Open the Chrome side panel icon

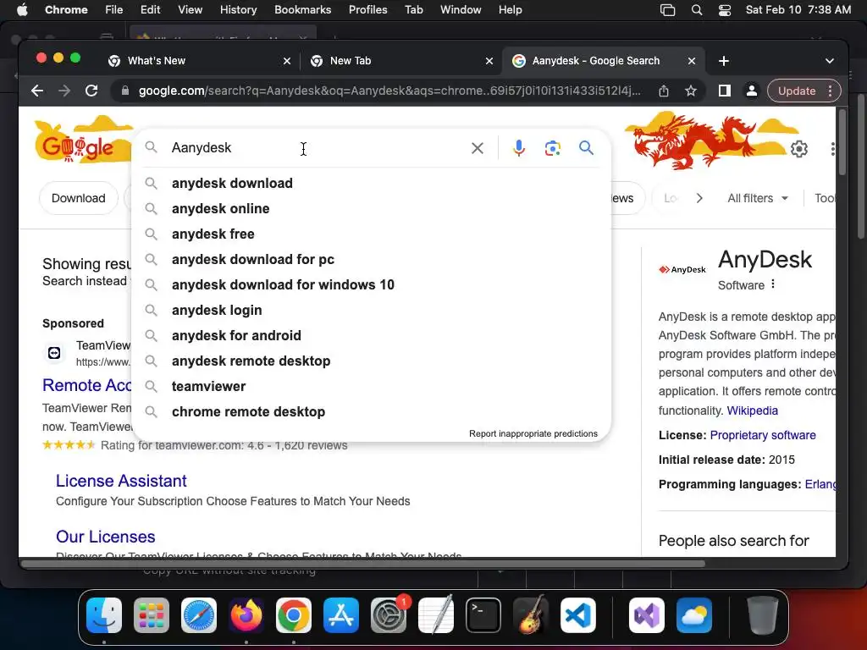725,91
